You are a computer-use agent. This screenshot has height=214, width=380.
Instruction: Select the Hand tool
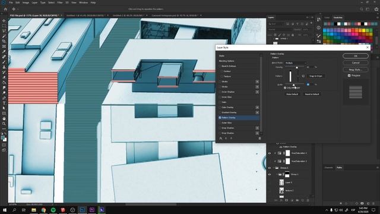[4, 119]
